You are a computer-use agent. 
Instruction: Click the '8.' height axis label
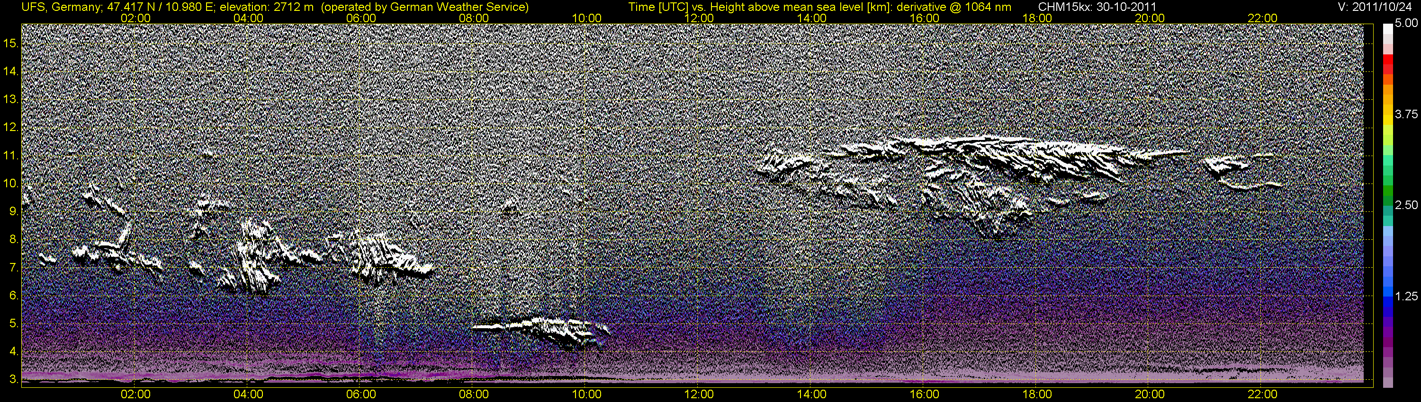pyautogui.click(x=14, y=240)
